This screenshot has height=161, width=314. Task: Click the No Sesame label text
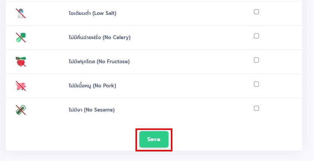pyautogui.click(x=92, y=110)
